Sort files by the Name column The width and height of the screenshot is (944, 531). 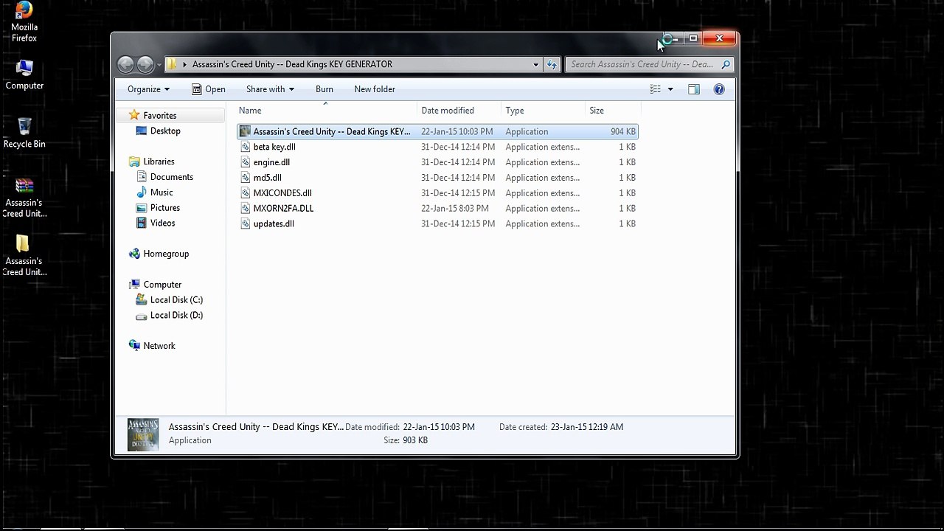tap(327, 111)
